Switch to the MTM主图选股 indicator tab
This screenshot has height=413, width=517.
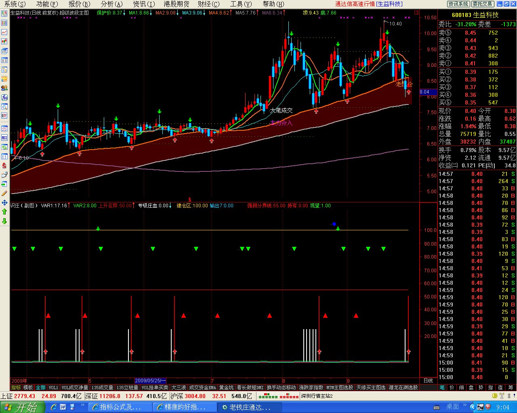point(340,387)
